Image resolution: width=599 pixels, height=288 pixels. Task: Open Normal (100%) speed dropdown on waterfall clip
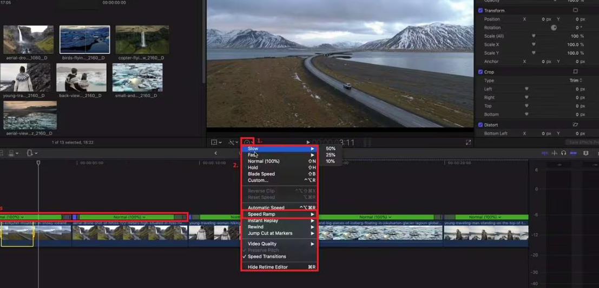(129, 217)
